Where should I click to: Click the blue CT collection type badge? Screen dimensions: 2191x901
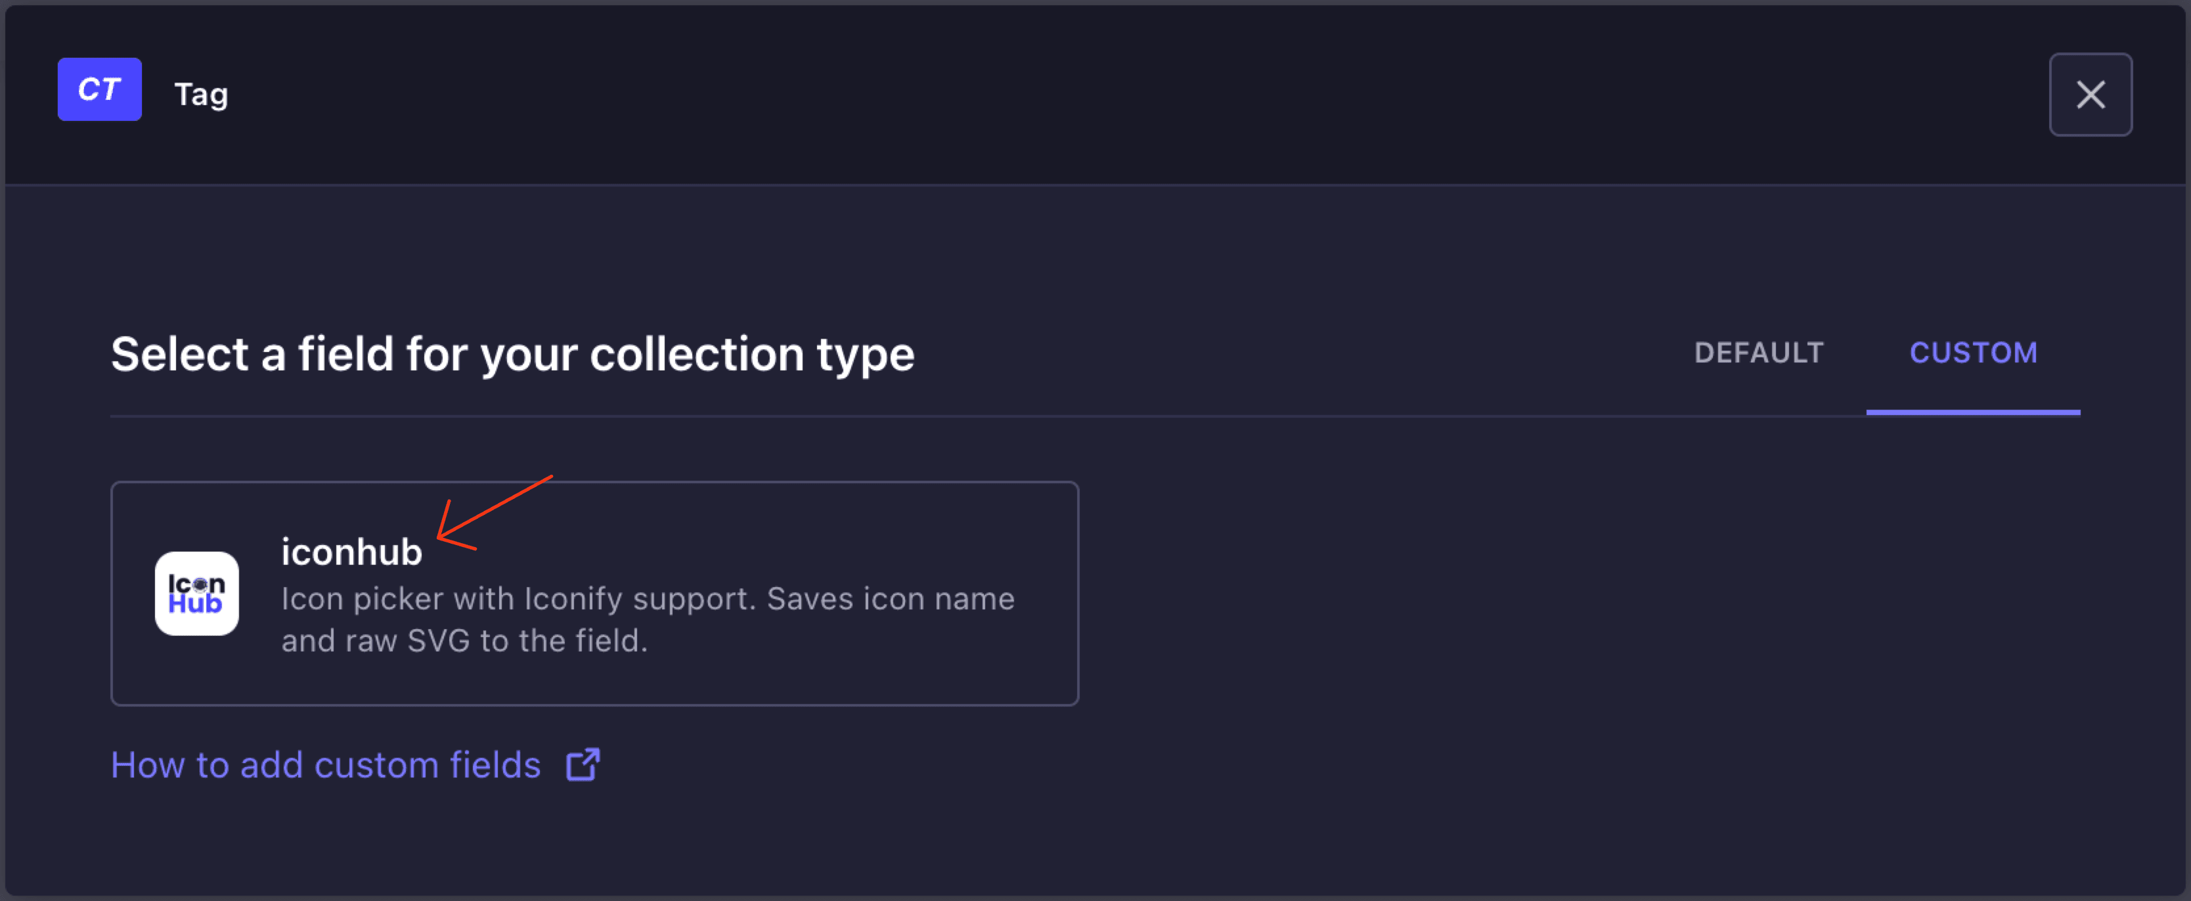pyautogui.click(x=100, y=89)
